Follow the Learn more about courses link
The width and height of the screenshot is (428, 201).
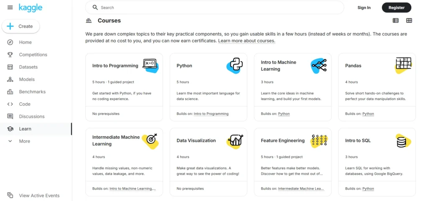pyautogui.click(x=247, y=41)
